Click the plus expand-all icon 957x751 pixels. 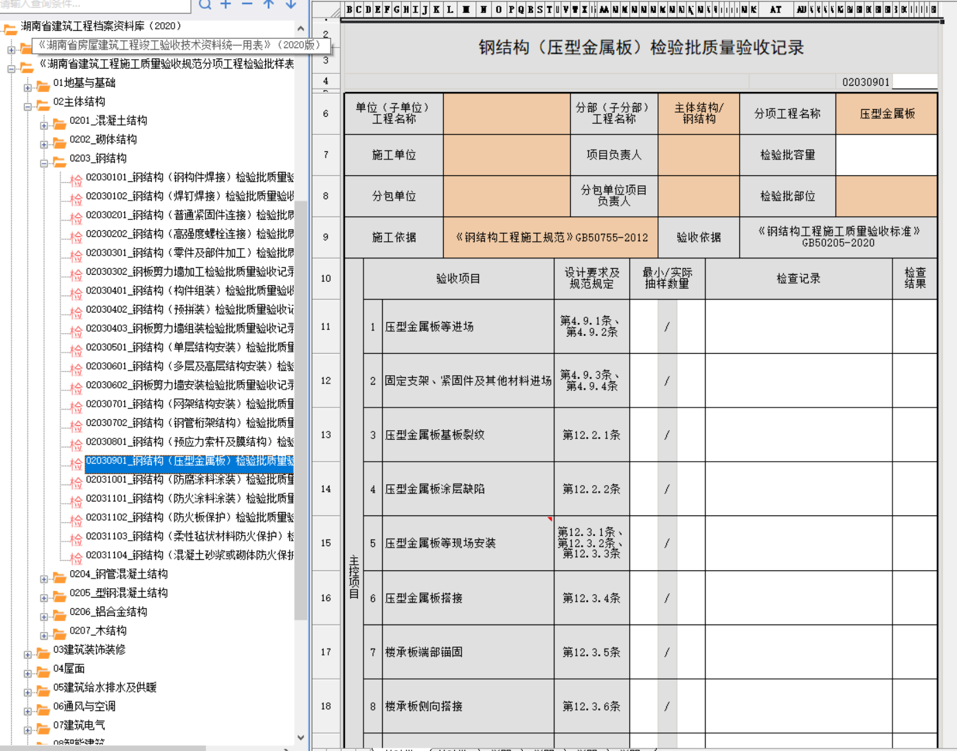pyautogui.click(x=226, y=4)
